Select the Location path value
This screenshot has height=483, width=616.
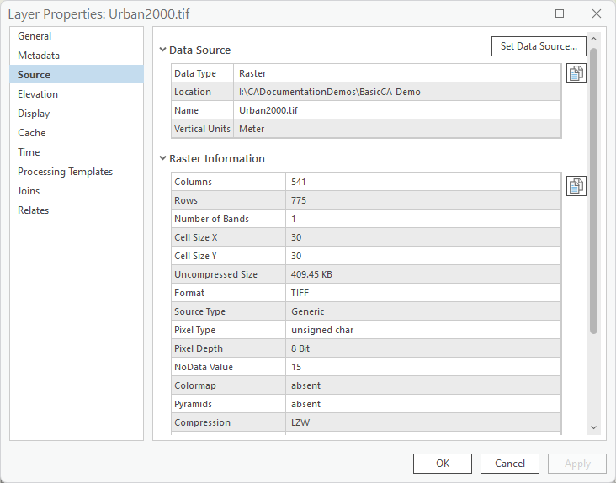click(x=330, y=92)
